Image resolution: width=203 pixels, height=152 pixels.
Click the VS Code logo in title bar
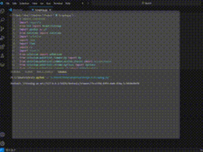[2, 3]
